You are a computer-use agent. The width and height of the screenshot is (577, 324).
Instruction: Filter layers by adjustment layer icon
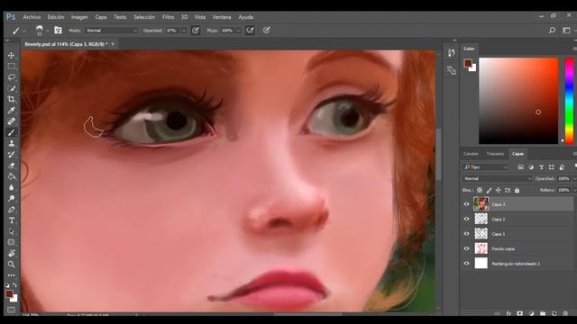click(x=531, y=167)
